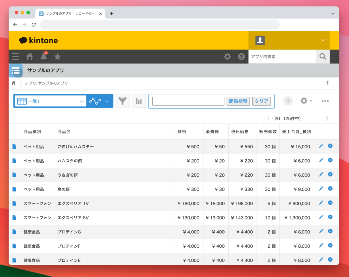Click the favorites star icon
Viewport: 349px width, 277px height.
(x=58, y=56)
